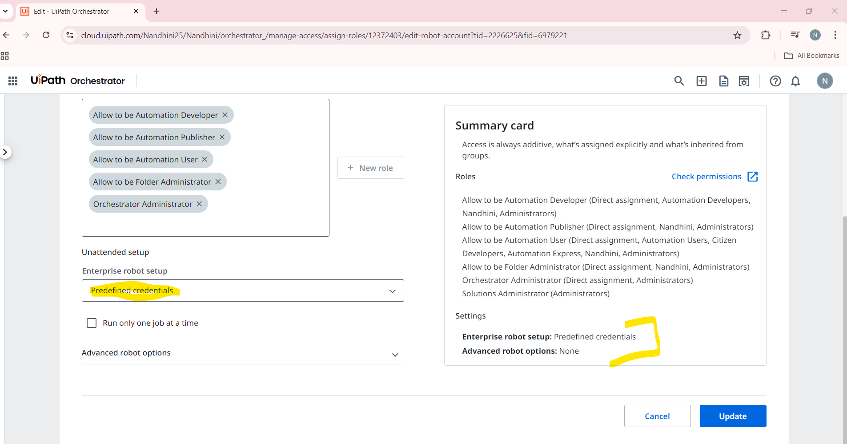Close the Edit - UiPath Orchestrator tab
The image size is (847, 444).
click(x=136, y=11)
